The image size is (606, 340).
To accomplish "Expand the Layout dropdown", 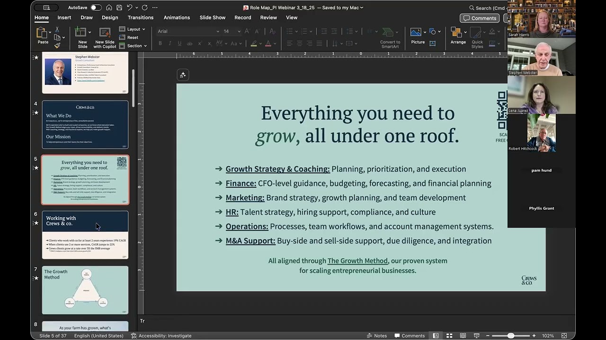I will tap(133, 29).
